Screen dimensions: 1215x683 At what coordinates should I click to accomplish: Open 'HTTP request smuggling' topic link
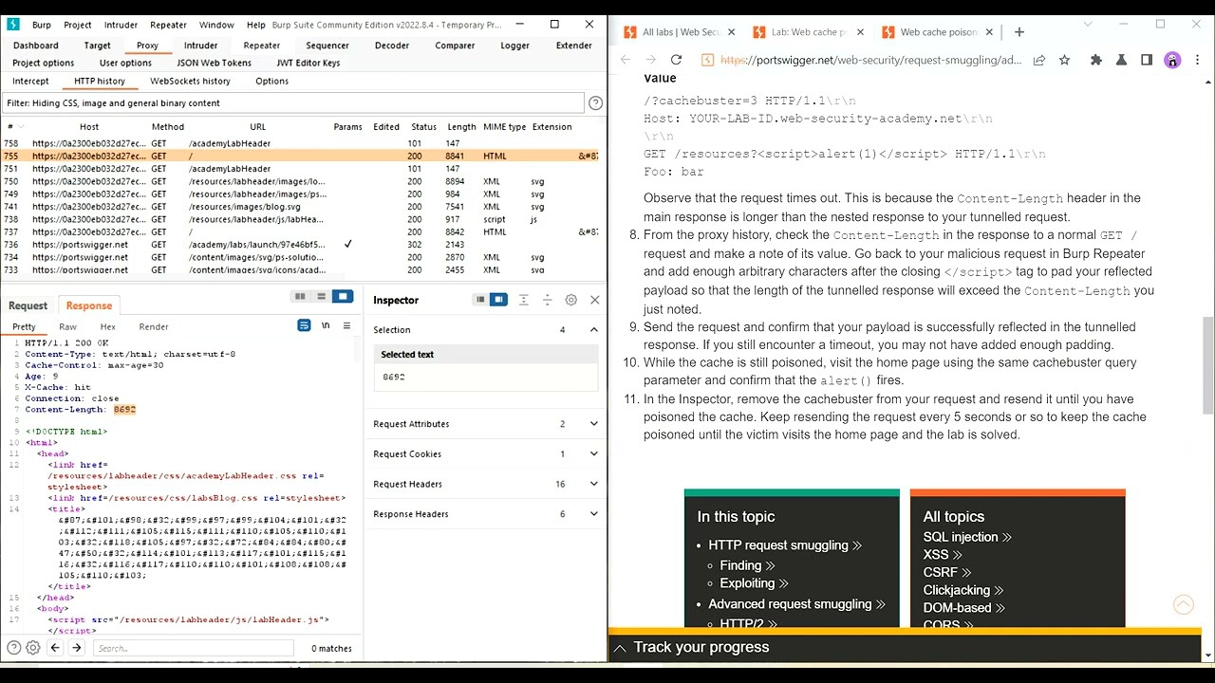[x=784, y=545]
